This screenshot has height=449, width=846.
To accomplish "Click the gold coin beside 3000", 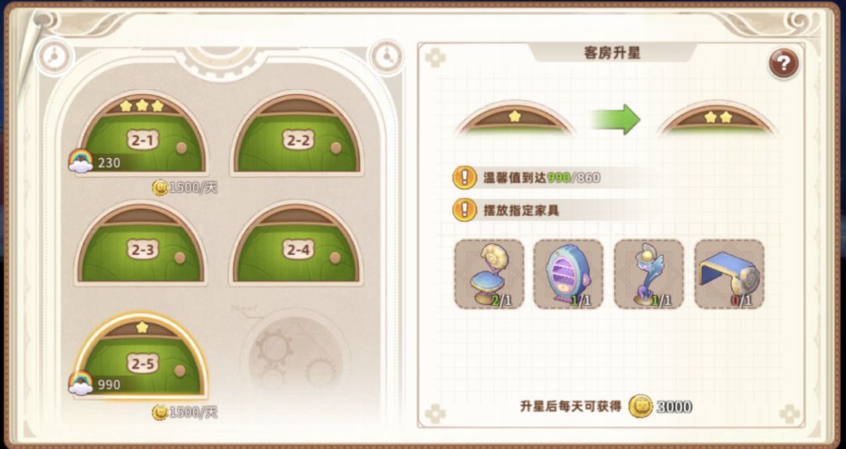I will (x=641, y=406).
